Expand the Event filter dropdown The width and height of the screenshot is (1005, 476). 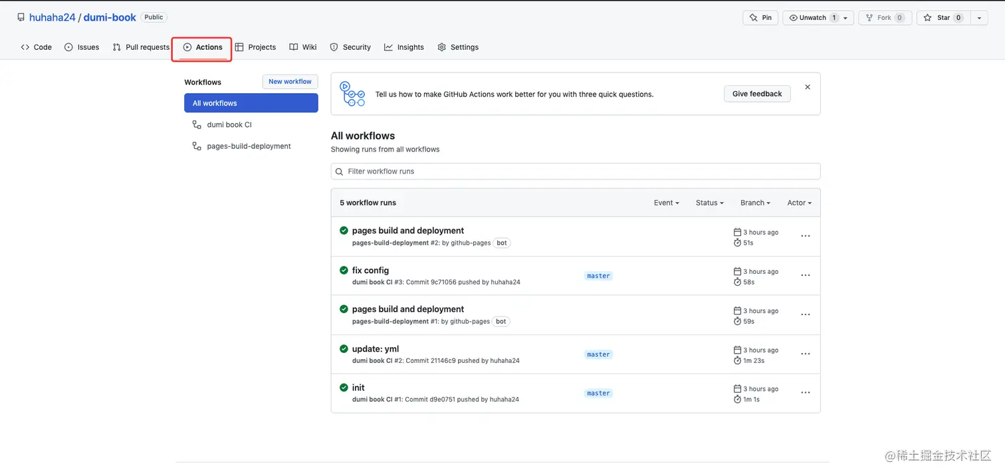666,203
